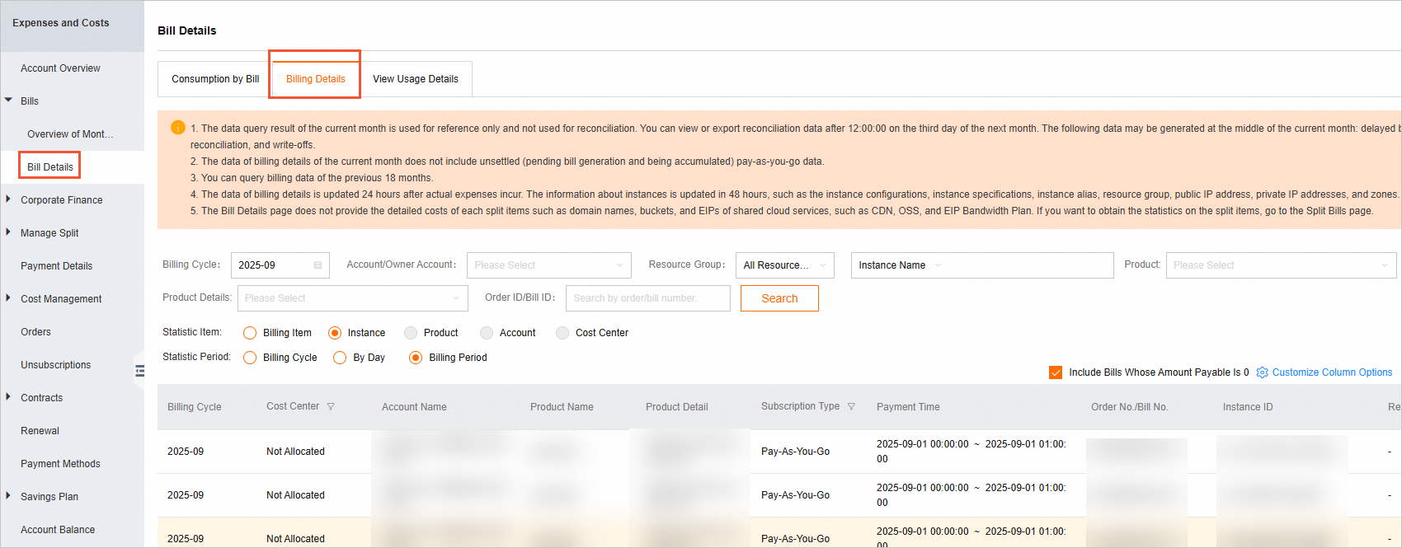
Task: Select the Instance statistic item radio
Action: pyautogui.click(x=334, y=333)
